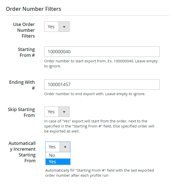172x184 pixels.
Task: Click the Yes value of Use Order Number Filters
Action: (51, 27)
